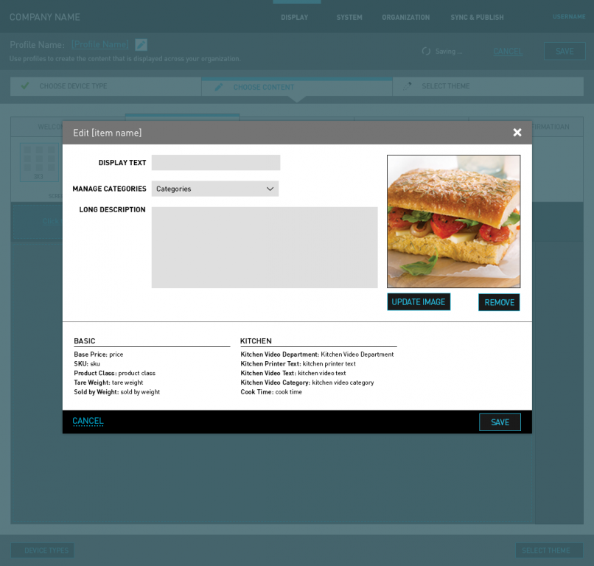Click the Saving spinner icon

pyautogui.click(x=426, y=52)
